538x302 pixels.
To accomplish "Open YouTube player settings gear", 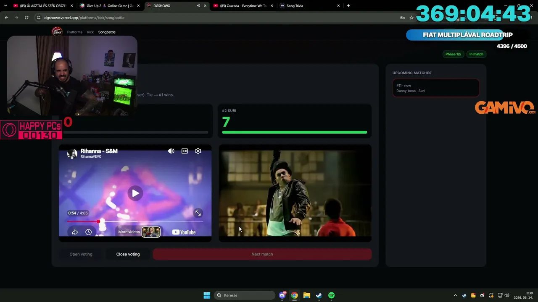I will point(198,151).
